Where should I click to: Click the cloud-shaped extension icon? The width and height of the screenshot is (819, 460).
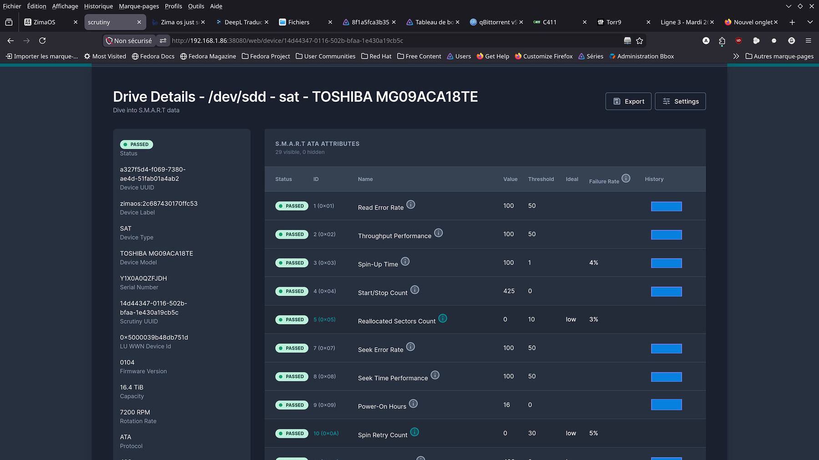click(756, 40)
